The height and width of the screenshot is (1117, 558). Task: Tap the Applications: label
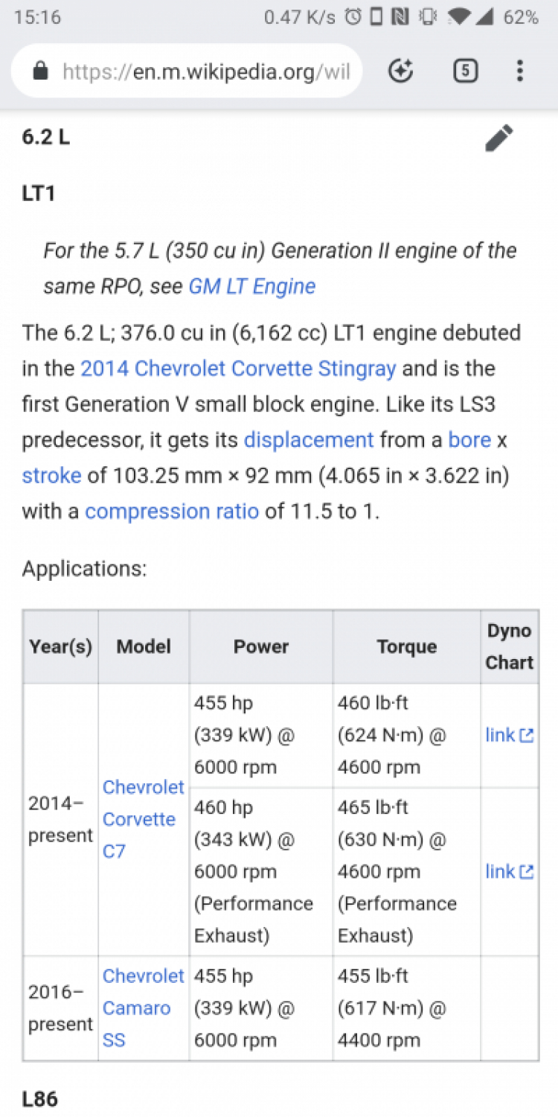click(85, 570)
